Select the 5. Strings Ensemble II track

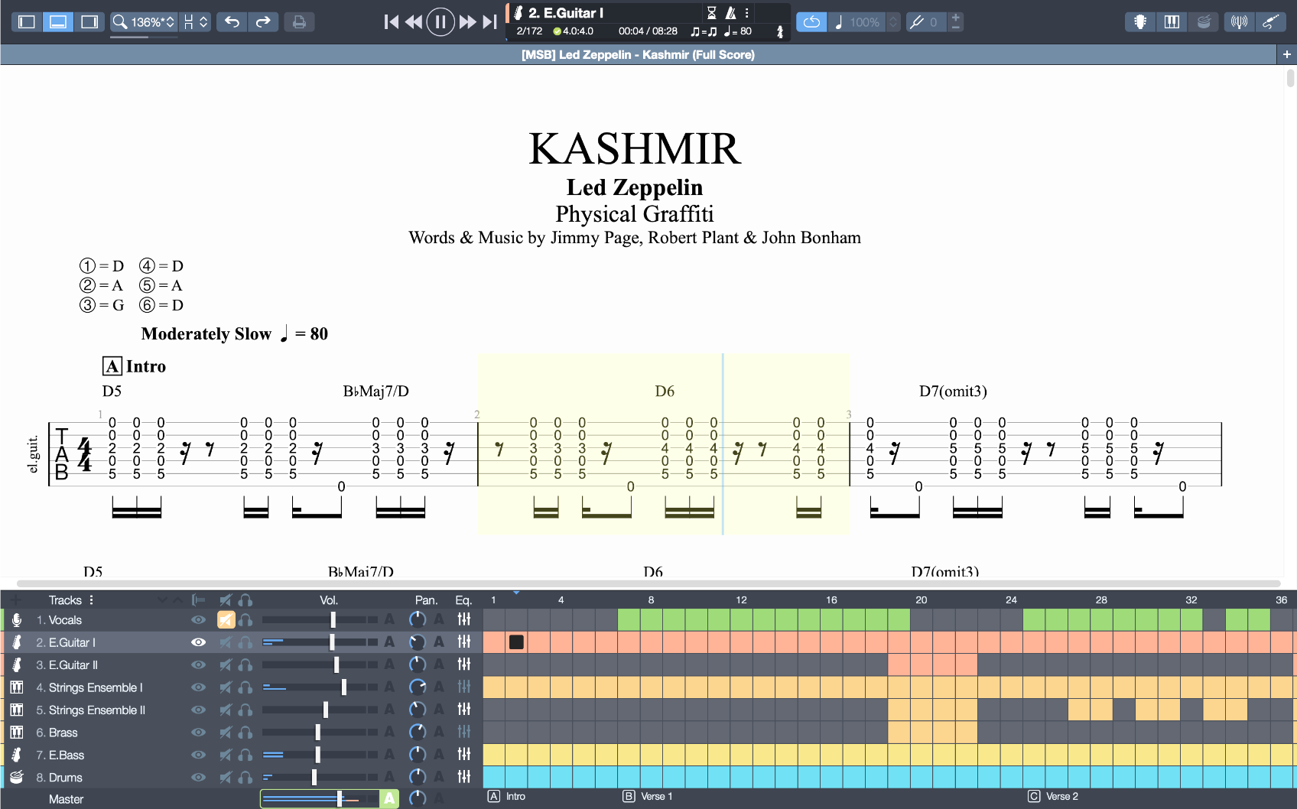click(x=90, y=710)
